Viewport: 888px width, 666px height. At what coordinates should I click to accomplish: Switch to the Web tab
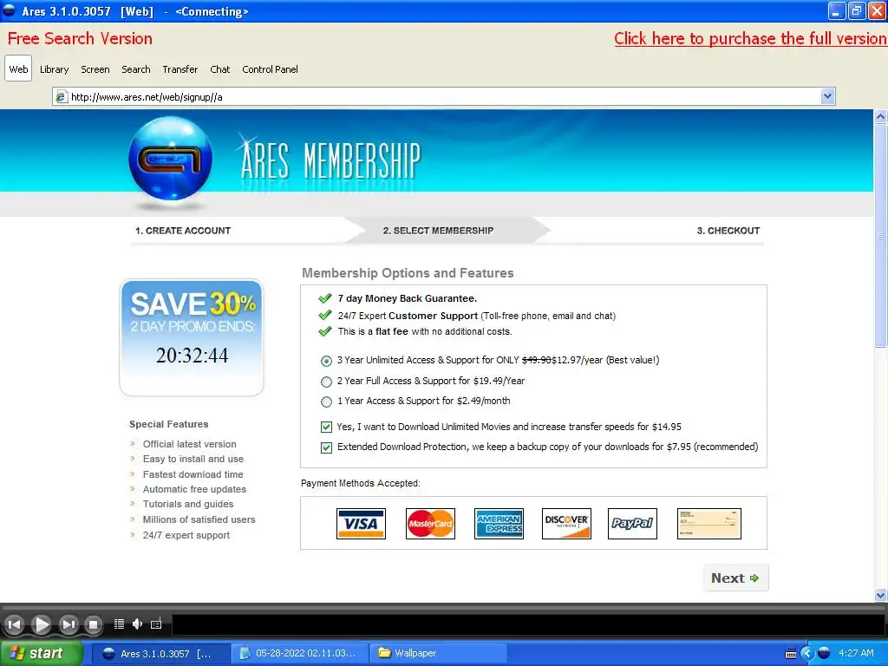[18, 69]
